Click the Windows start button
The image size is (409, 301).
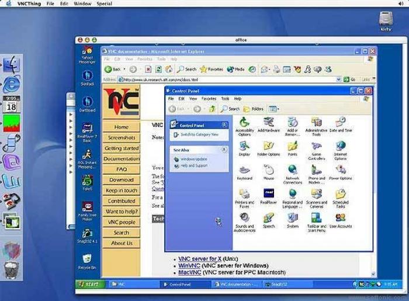(89, 284)
